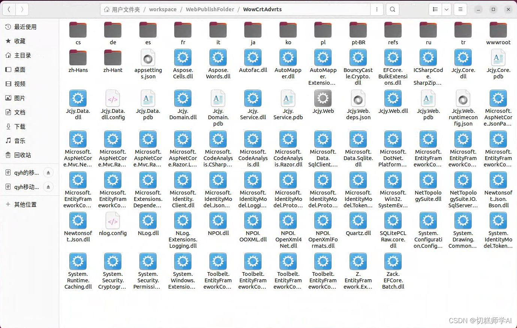Screen dimensions: 517x328
Task: Open 桌面 in sidebar
Action: point(29,70)
